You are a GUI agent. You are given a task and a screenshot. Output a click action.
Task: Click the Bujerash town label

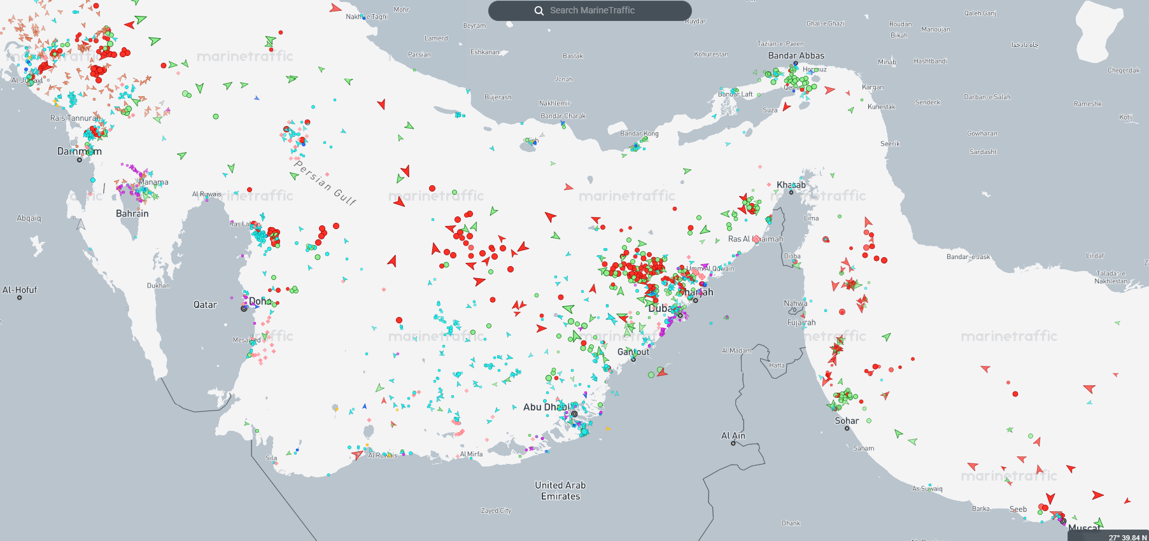pyautogui.click(x=498, y=97)
